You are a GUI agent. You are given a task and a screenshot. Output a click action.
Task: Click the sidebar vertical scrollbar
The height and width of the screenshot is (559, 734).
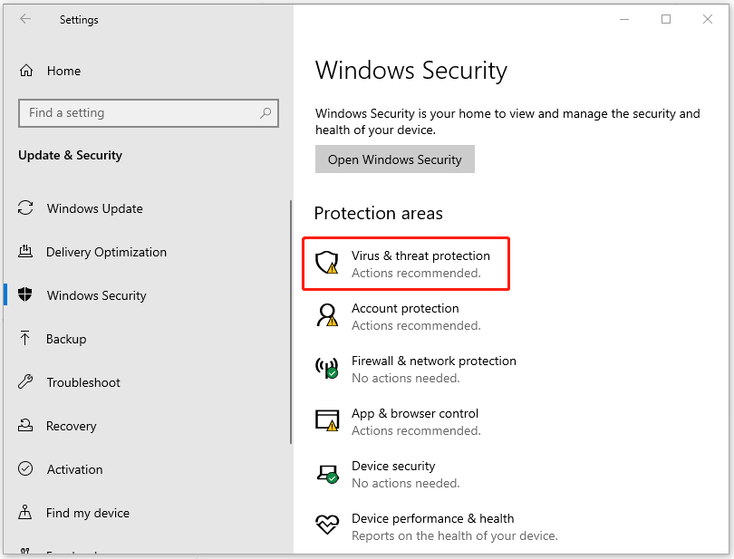pyautogui.click(x=291, y=322)
